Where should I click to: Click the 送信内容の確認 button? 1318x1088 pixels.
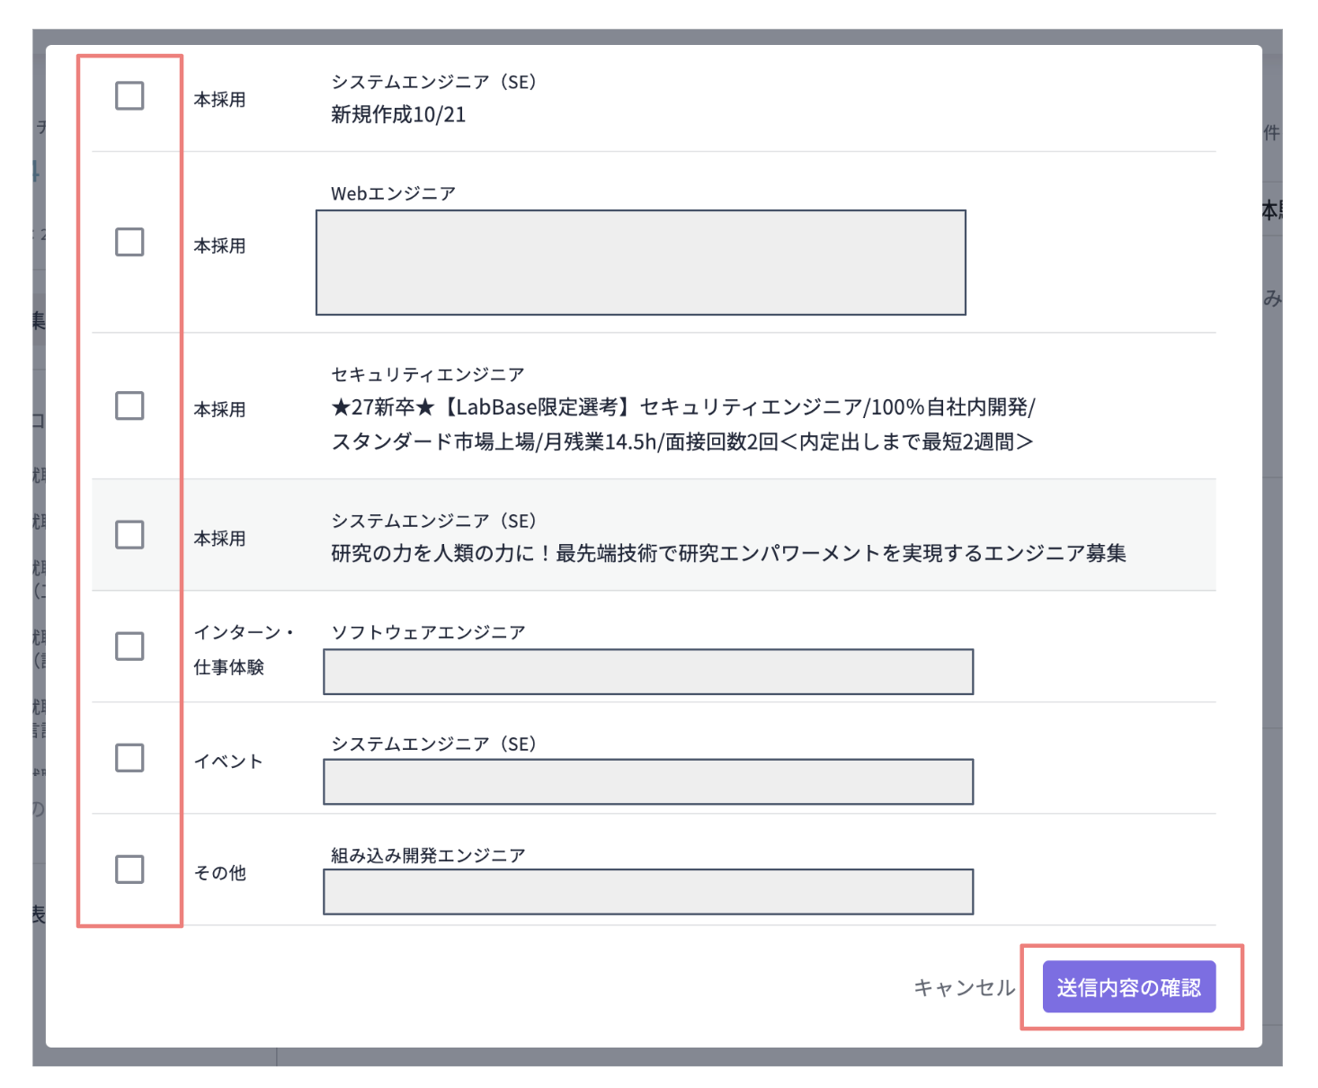point(1131,986)
